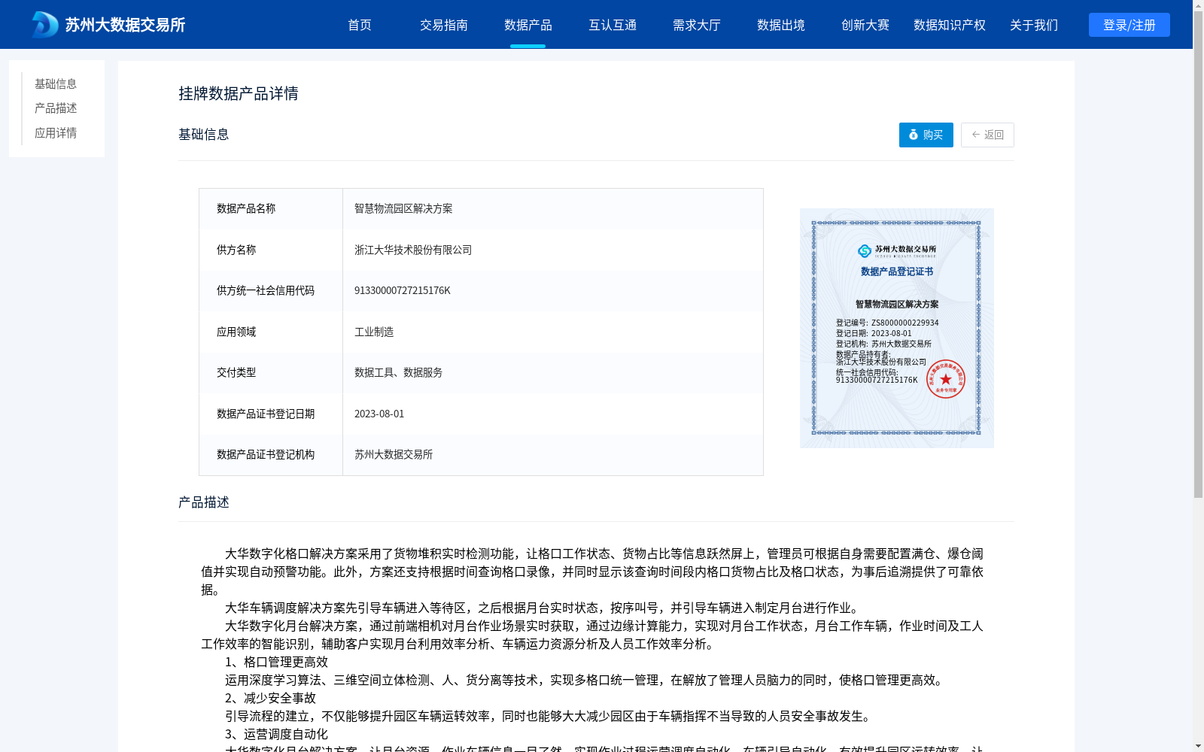Click the 购买 buy button
The image size is (1204, 752).
click(926, 135)
